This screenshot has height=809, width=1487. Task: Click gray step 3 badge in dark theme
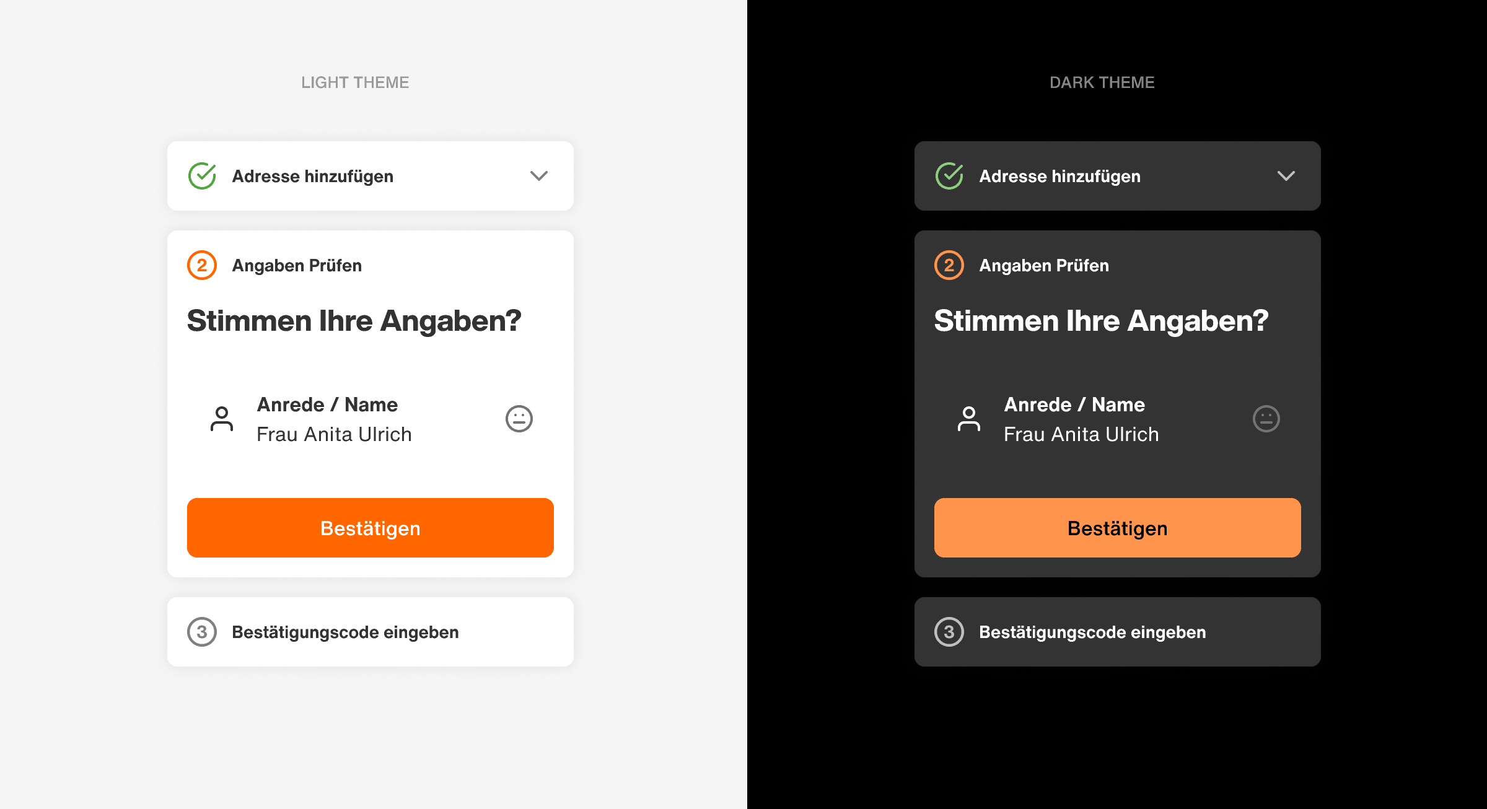949,632
